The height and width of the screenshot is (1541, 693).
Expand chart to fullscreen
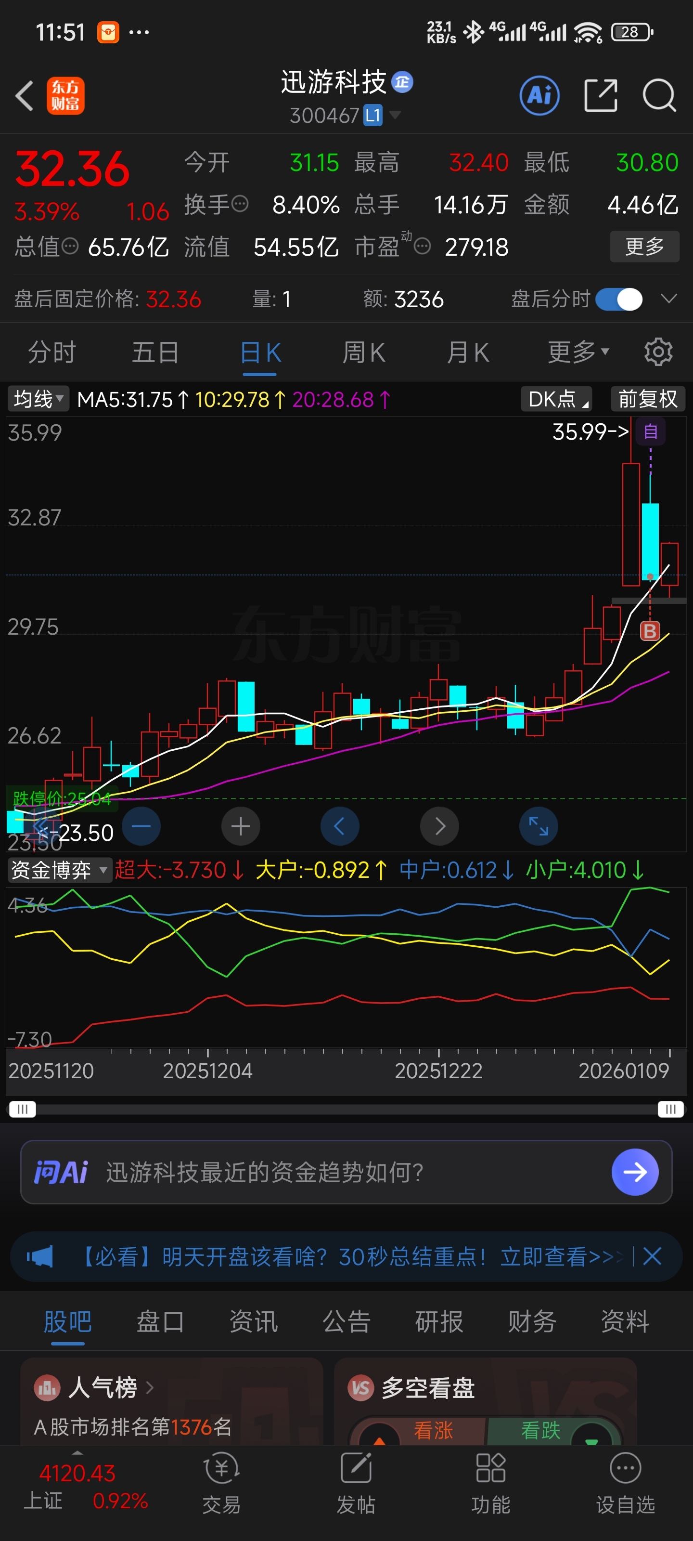pos(538,826)
